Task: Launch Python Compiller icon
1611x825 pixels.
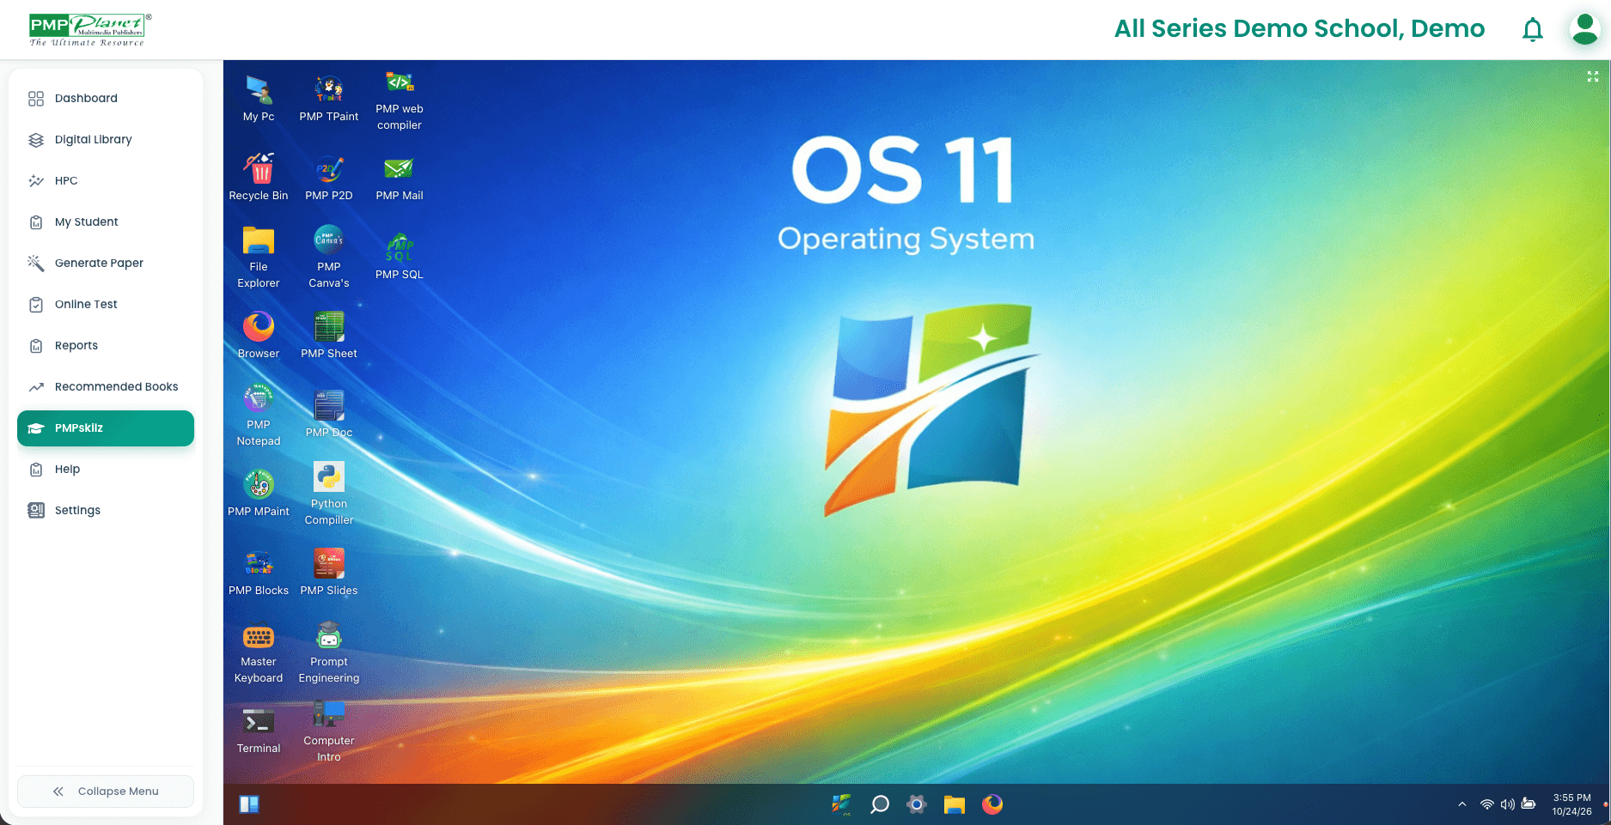Action: click(329, 495)
